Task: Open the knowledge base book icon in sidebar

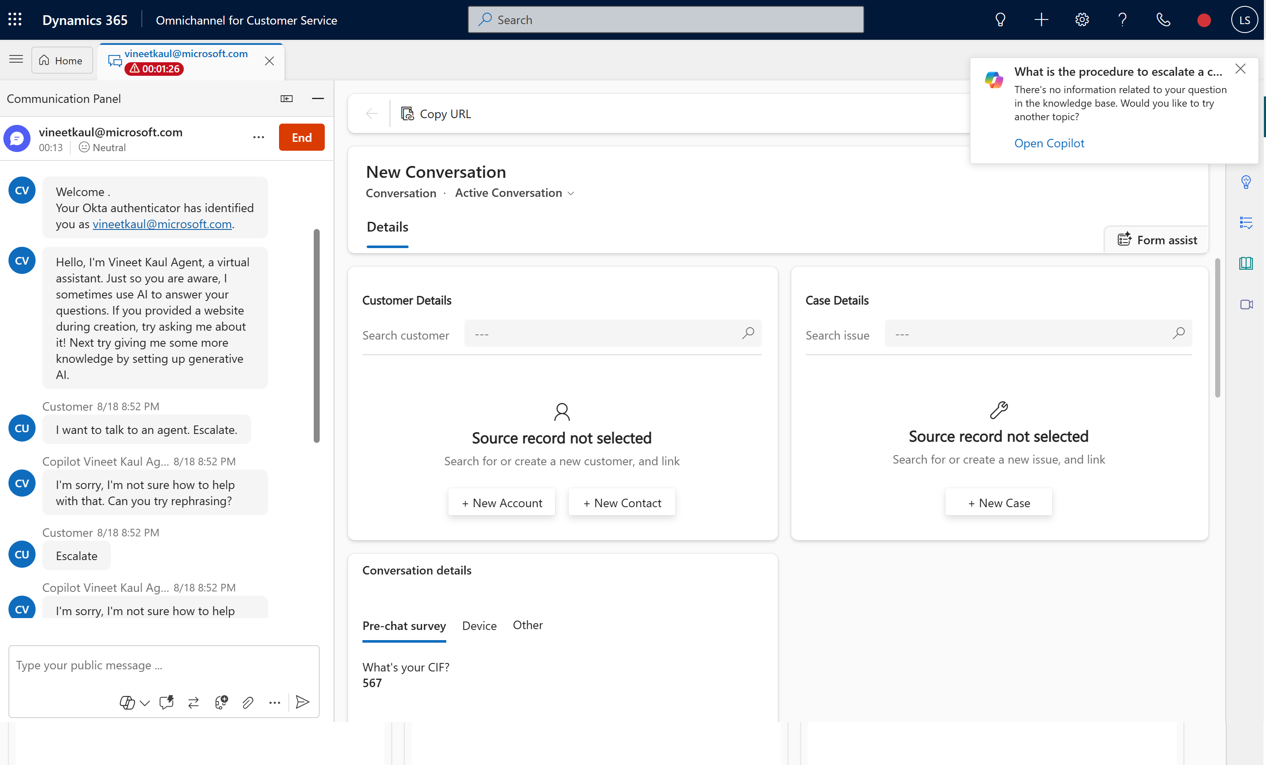Action: 1247,264
